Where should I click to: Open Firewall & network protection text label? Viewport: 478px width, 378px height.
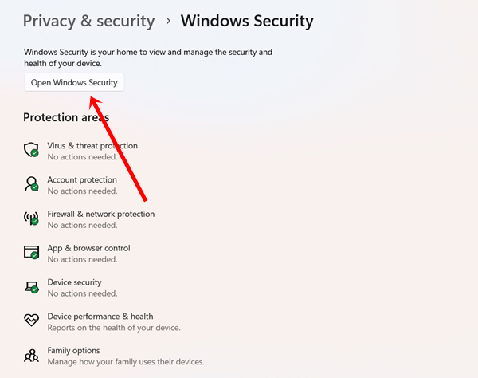pos(101,214)
